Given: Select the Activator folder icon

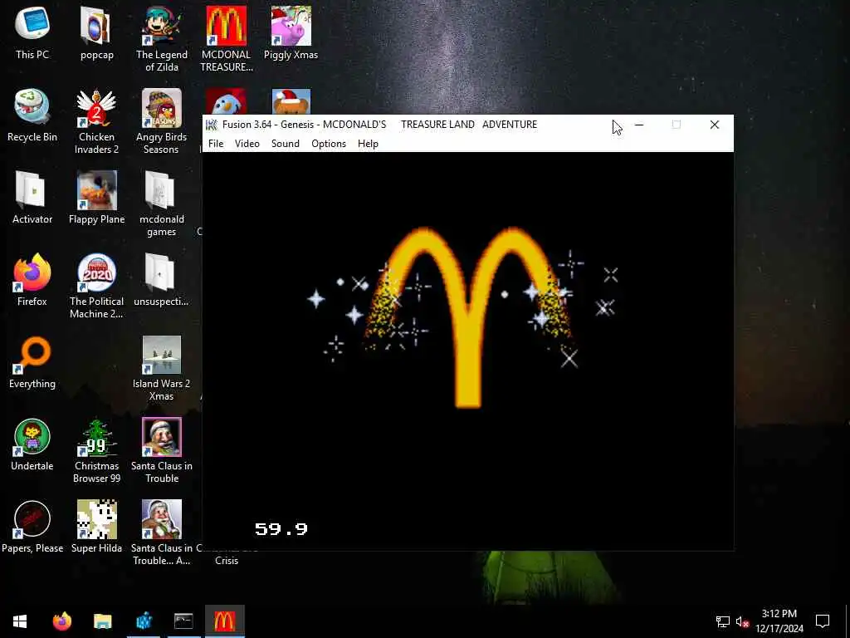Looking at the screenshot, I should click(32, 198).
